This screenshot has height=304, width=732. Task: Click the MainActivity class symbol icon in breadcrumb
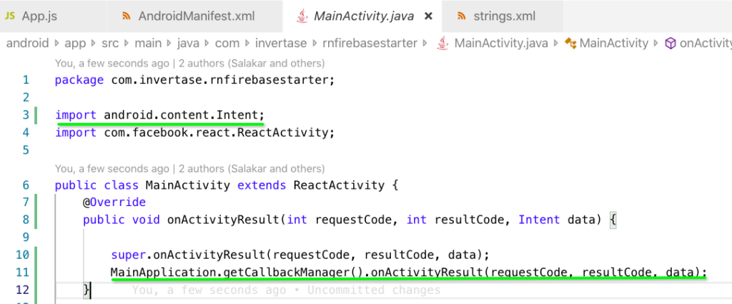(570, 44)
